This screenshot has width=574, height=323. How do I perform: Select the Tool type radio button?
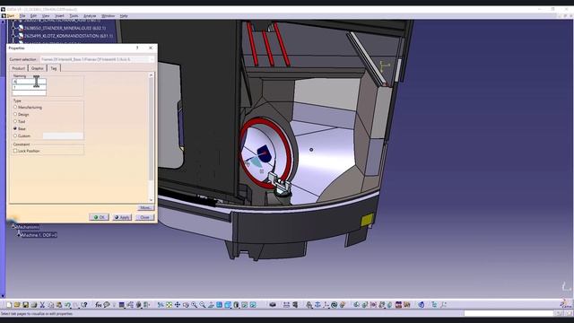tap(15, 121)
